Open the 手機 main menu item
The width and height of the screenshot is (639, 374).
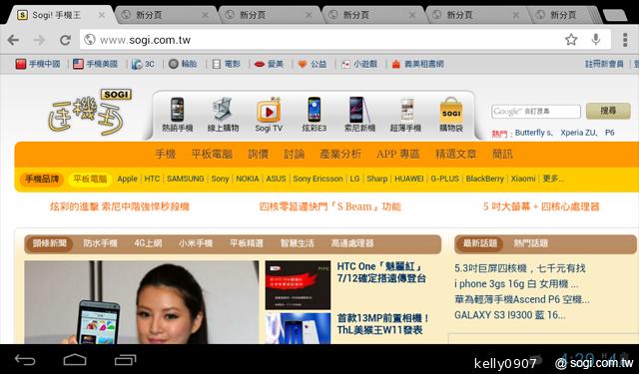pos(165,154)
